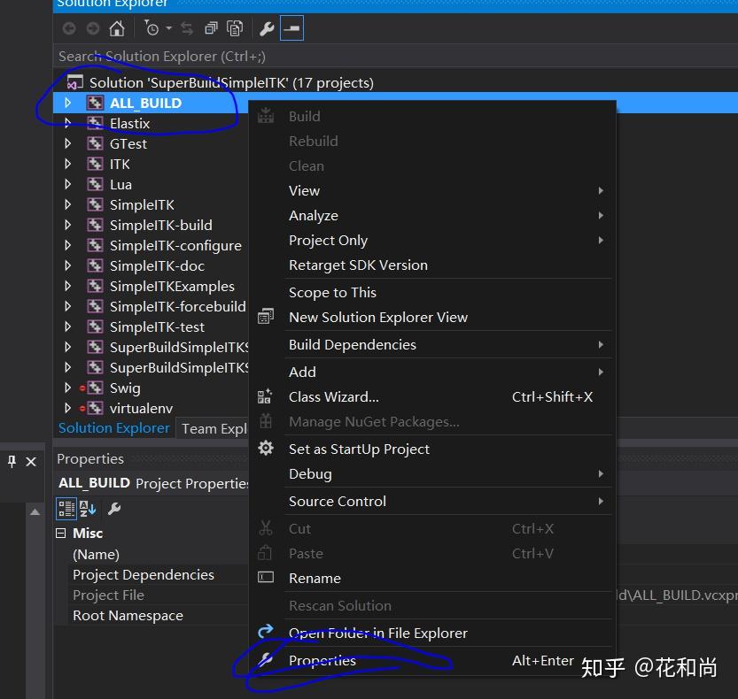The height and width of the screenshot is (699, 738).
Task: Click the Home icon in Solution Explorer toolbar
Action: tap(118, 27)
